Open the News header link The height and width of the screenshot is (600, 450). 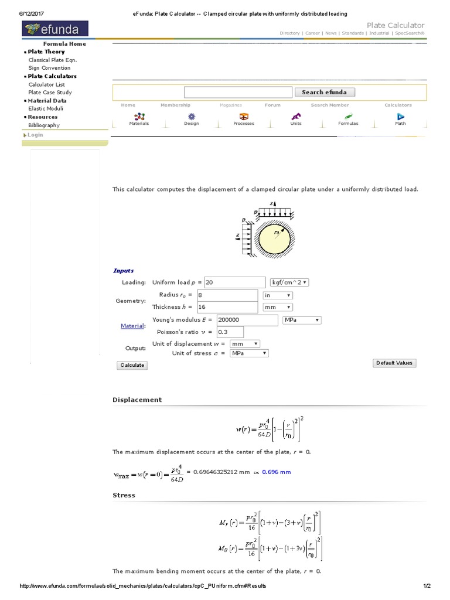(330, 33)
